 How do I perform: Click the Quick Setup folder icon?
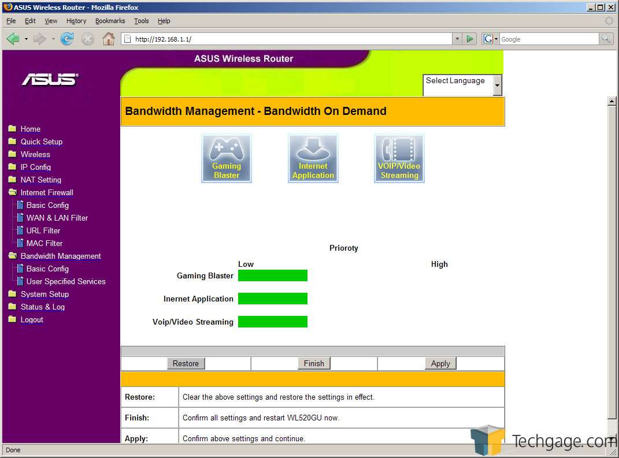[x=12, y=142]
